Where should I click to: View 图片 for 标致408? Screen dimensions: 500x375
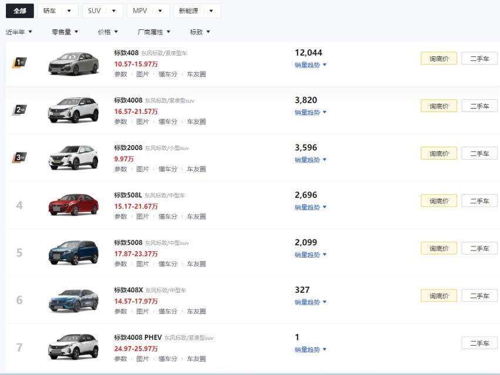coord(143,75)
